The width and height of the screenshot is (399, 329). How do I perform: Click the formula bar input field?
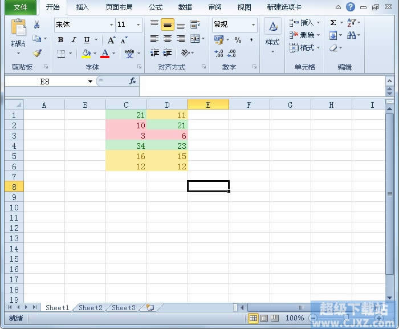coord(262,86)
